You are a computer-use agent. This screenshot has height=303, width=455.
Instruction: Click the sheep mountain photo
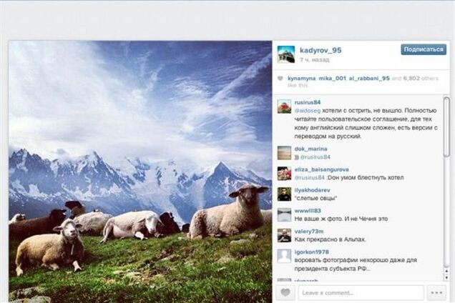pos(140,172)
